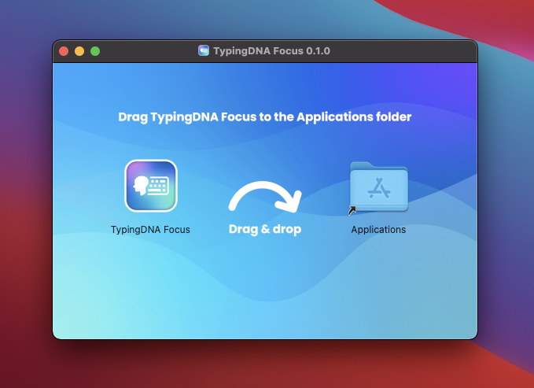This screenshot has width=534, height=388.
Task: Click the Applications folder shortcut icon
Action: coord(378,187)
